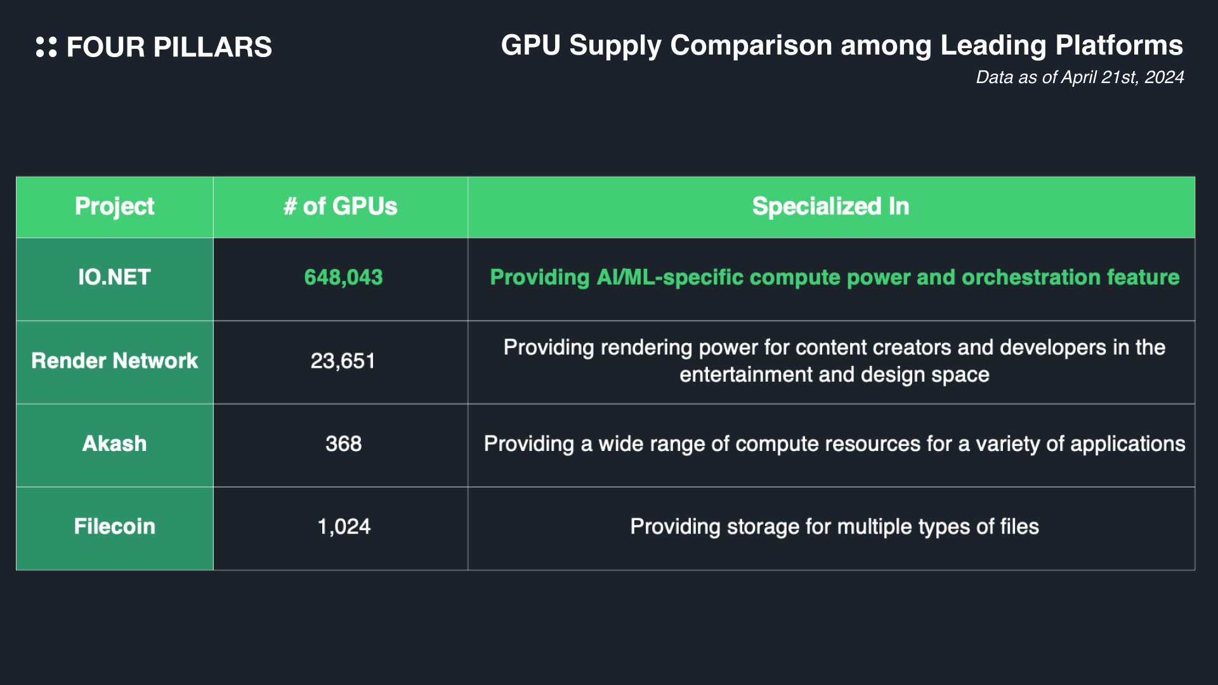Select the IO.NET project cell
The width and height of the screenshot is (1218, 685).
115,278
